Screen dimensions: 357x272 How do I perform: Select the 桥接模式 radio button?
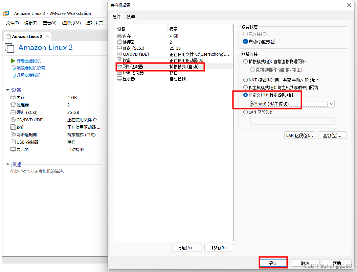tap(245, 61)
